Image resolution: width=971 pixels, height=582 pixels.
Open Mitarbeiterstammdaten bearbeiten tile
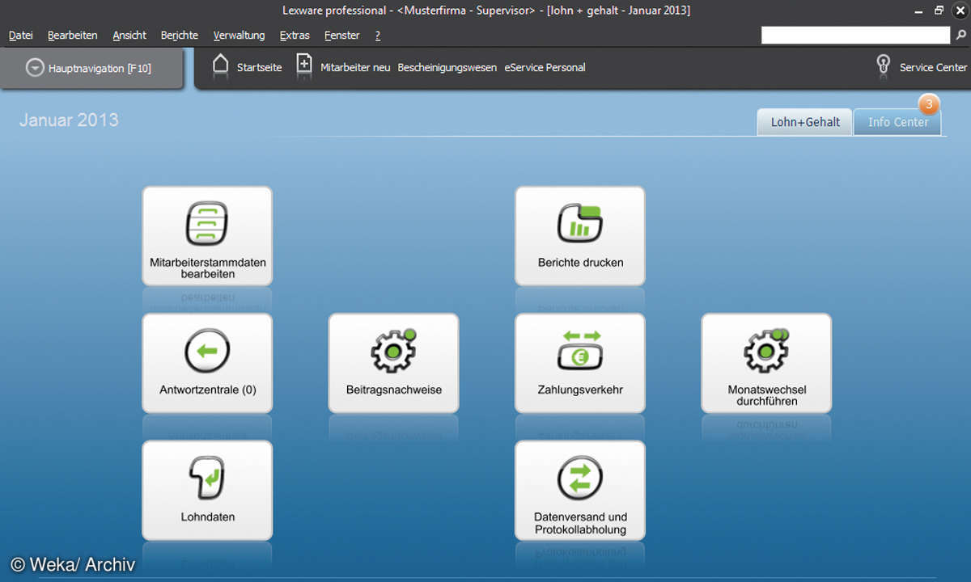[207, 236]
